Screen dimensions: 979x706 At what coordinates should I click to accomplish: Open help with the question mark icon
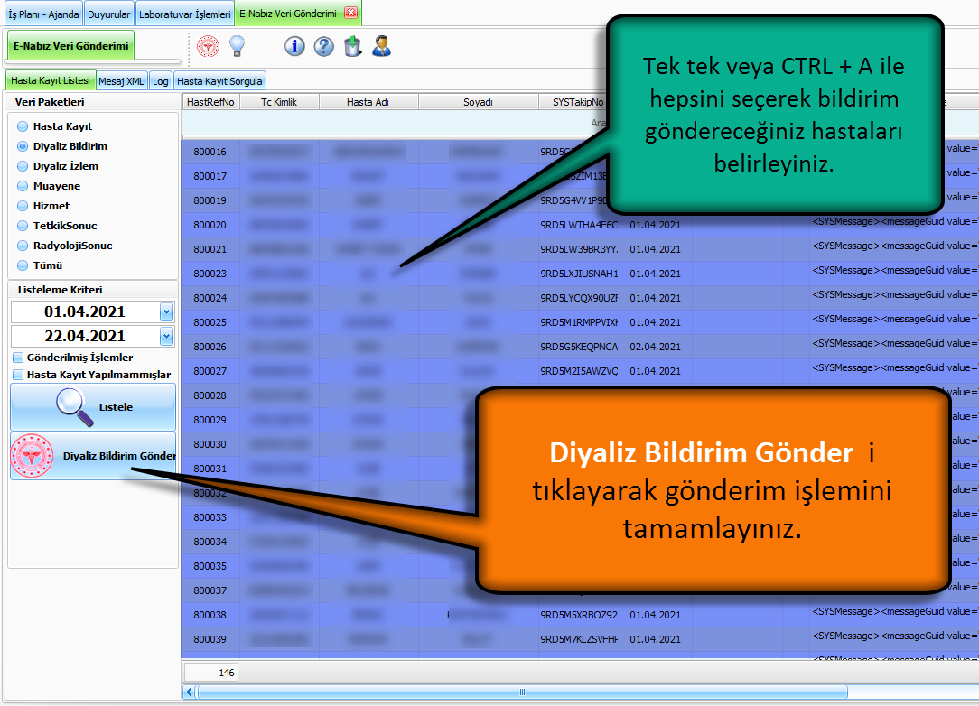click(x=323, y=46)
